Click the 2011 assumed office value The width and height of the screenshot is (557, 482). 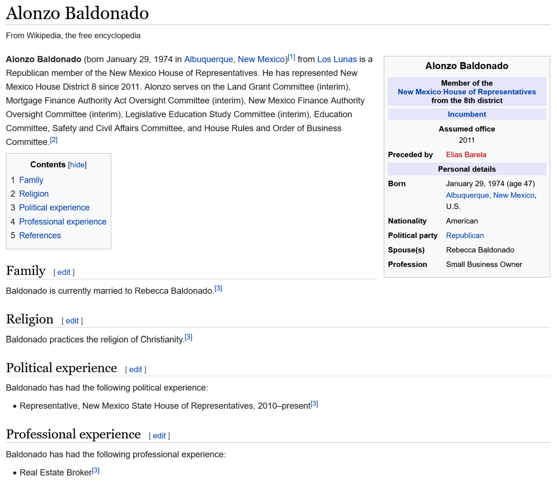pyautogui.click(x=467, y=140)
